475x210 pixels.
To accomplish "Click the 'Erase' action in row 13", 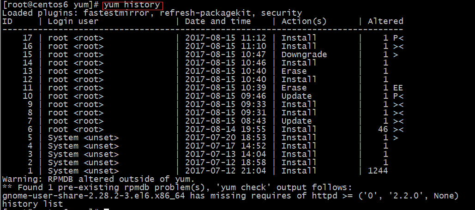I will (x=294, y=71).
